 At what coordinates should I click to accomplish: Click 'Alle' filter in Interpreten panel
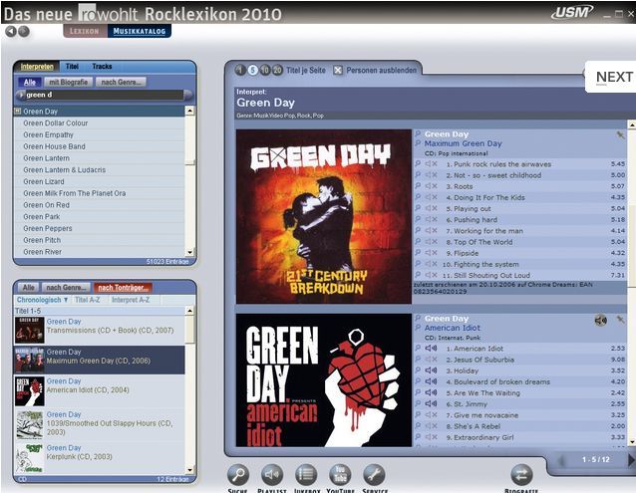(x=30, y=82)
